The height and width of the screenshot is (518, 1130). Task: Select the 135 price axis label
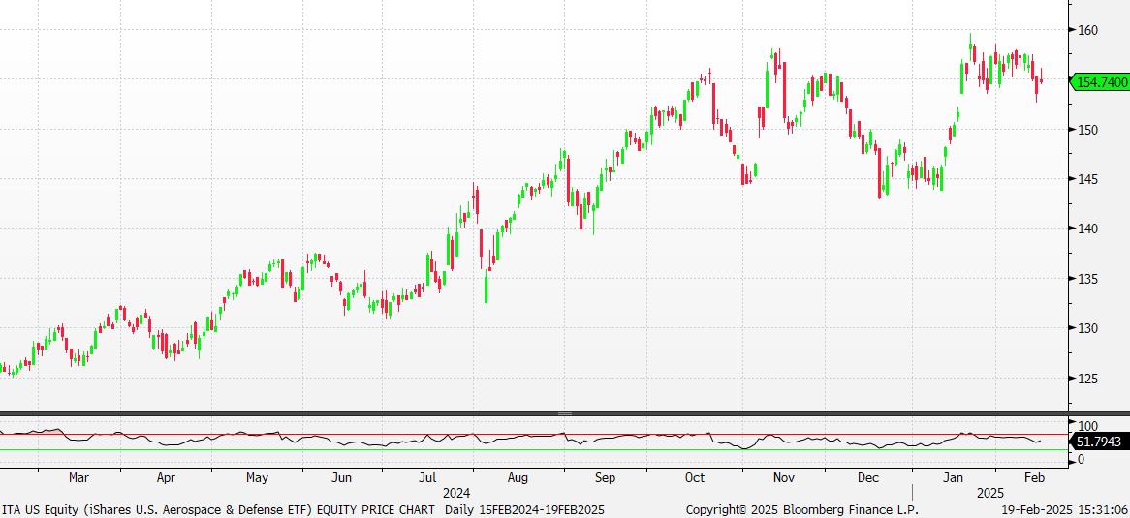1087,279
